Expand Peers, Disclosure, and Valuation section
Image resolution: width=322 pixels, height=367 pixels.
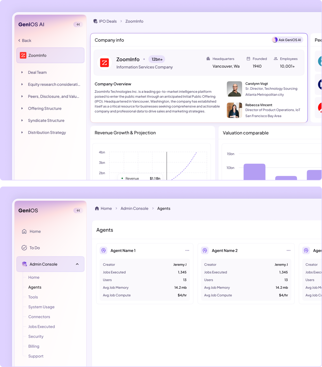(22, 96)
